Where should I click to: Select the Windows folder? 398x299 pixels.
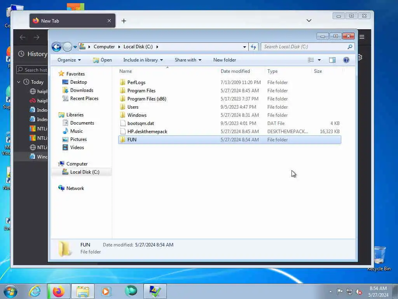point(229,115)
